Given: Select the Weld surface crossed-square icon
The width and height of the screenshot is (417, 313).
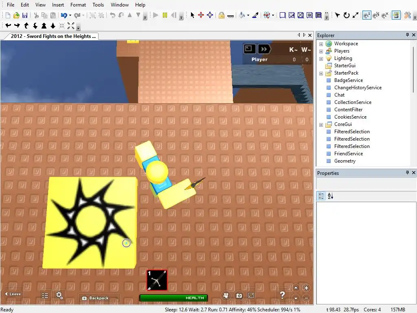Looking at the screenshot, I should tap(301, 15).
